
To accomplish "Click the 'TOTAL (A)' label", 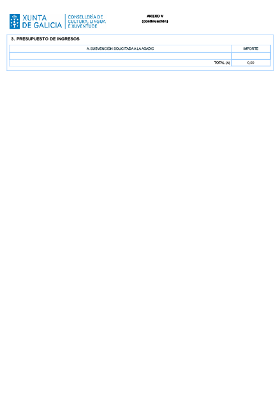I will tap(222, 63).
